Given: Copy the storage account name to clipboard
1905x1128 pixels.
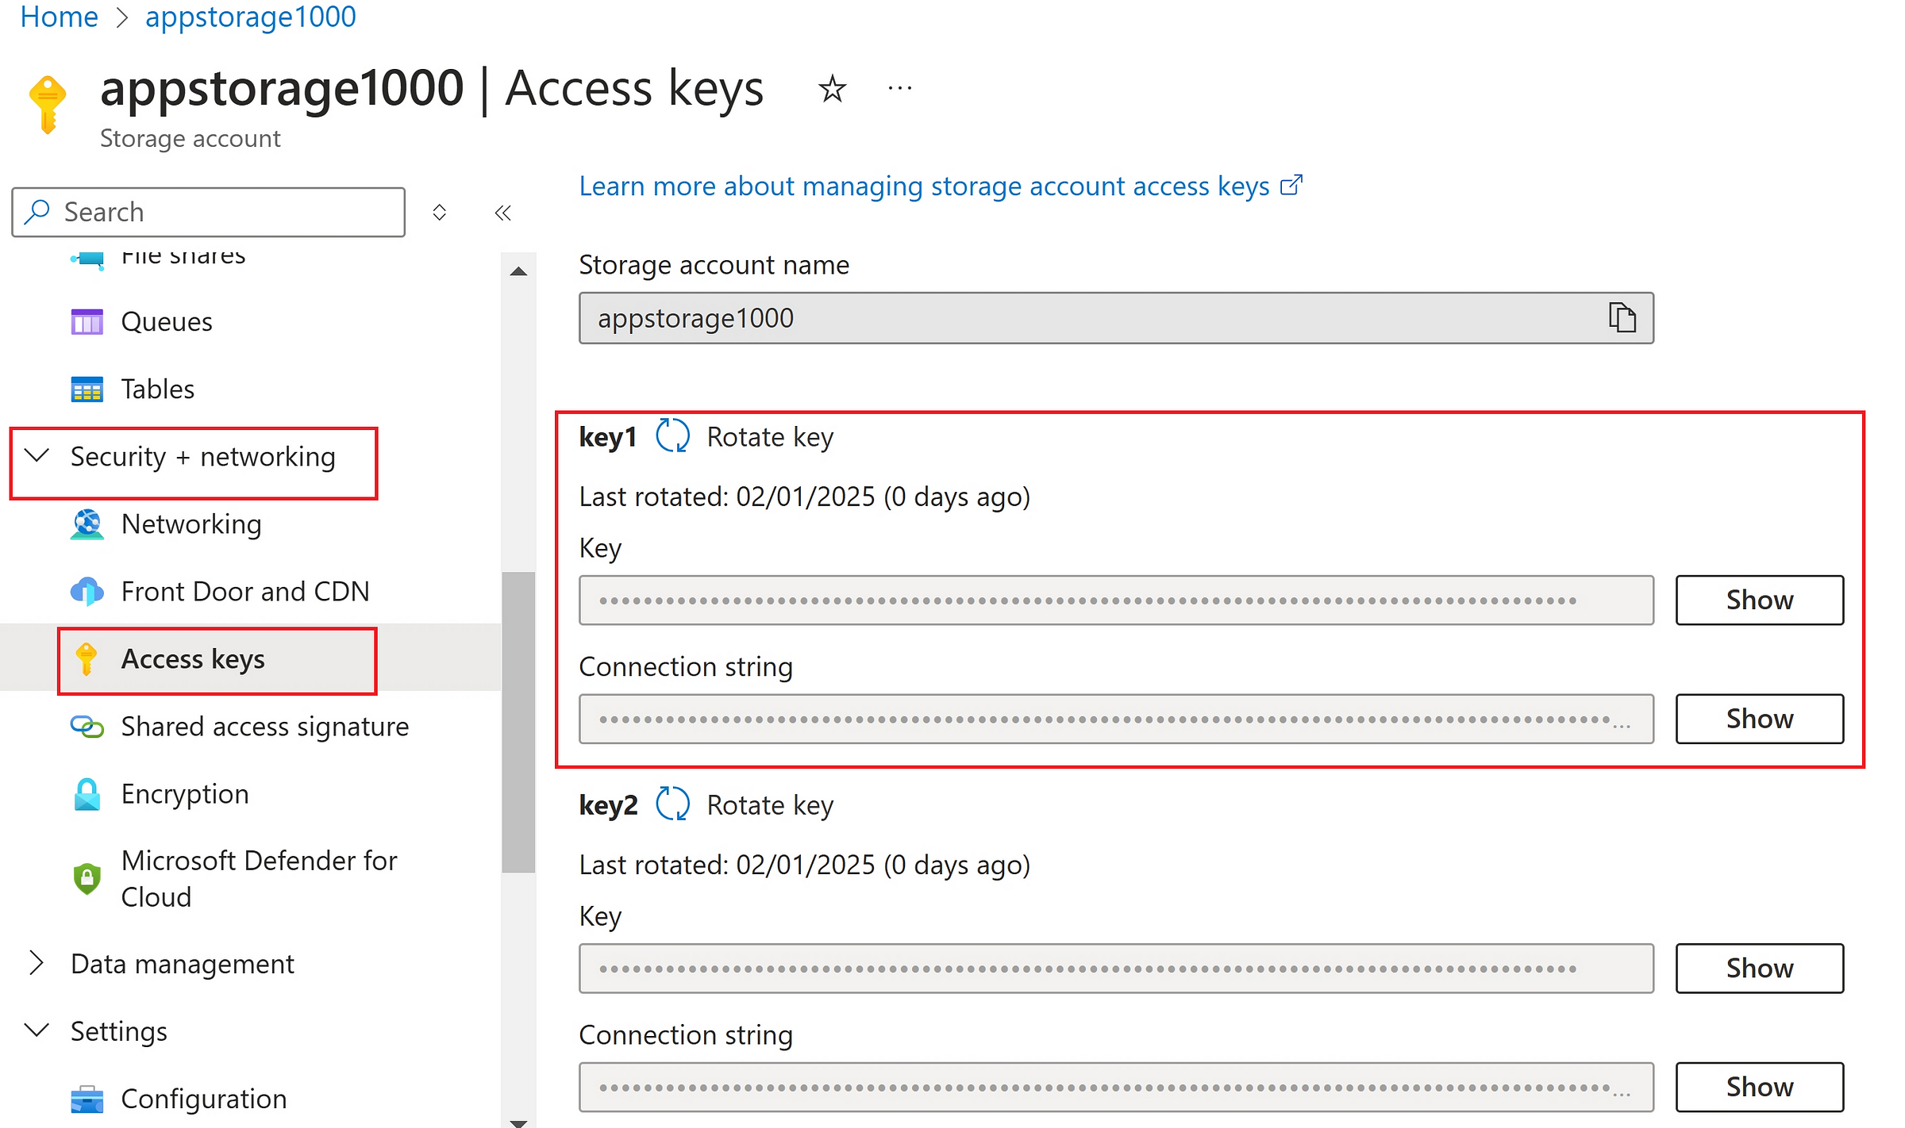Looking at the screenshot, I should pyautogui.click(x=1622, y=317).
